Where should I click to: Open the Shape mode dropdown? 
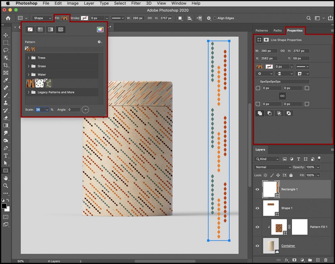pos(42,18)
